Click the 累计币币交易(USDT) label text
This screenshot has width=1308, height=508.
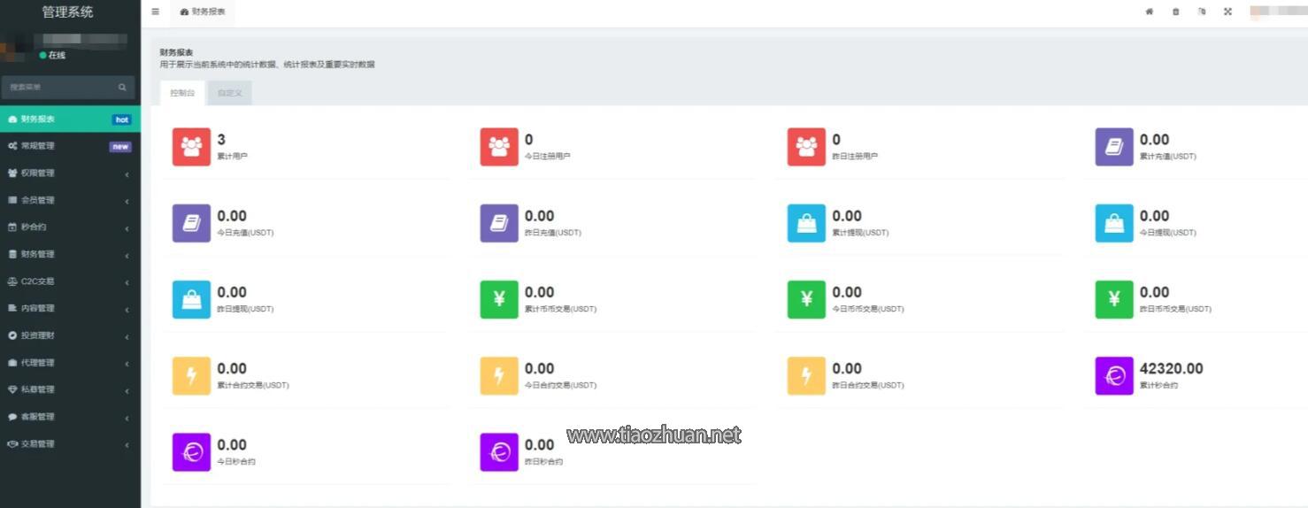pos(560,309)
